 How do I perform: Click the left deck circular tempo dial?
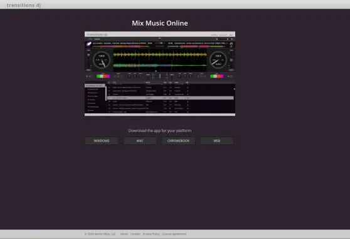(x=102, y=60)
